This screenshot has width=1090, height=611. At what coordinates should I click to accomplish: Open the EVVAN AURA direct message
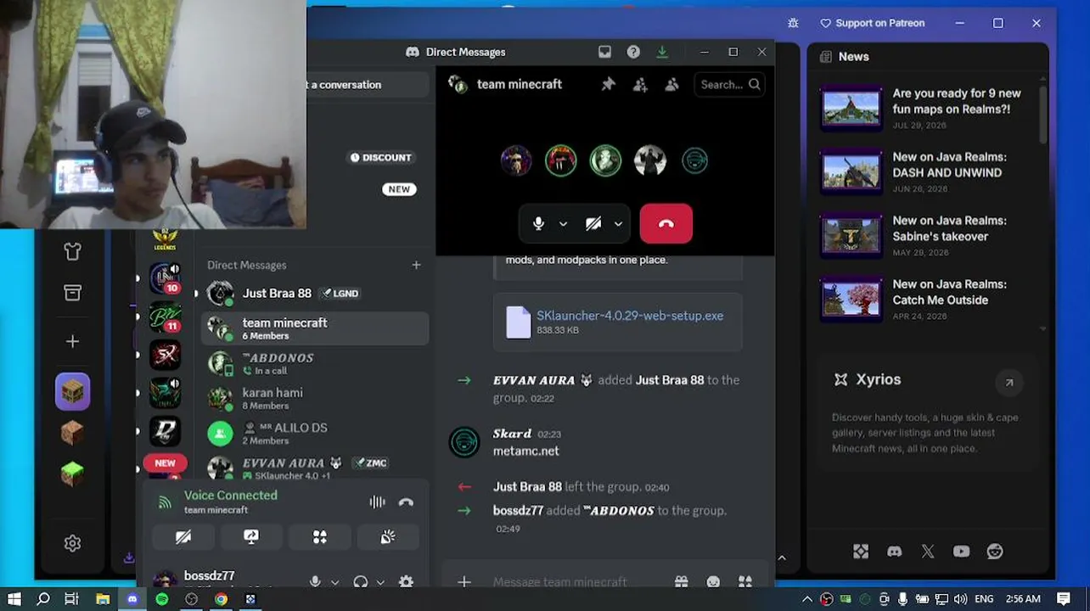315,468
